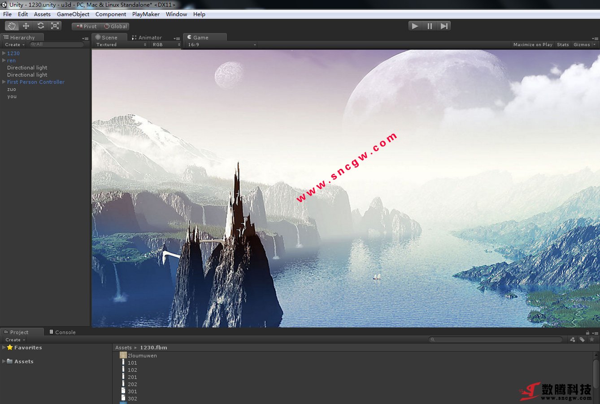Image resolution: width=600 pixels, height=404 pixels.
Task: Select the Move tool
Action: click(x=26, y=26)
